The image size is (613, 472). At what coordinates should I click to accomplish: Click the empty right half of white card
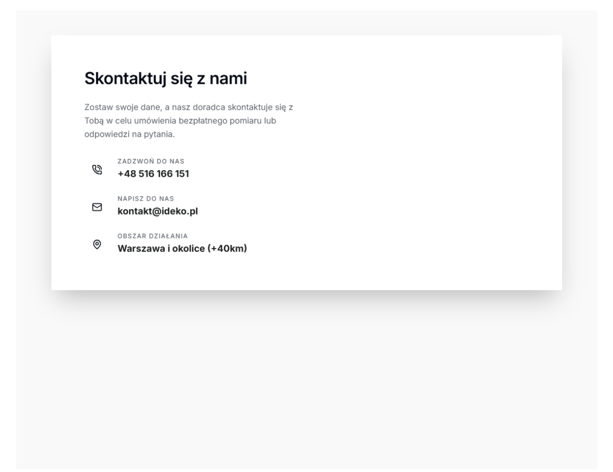pyautogui.click(x=434, y=162)
